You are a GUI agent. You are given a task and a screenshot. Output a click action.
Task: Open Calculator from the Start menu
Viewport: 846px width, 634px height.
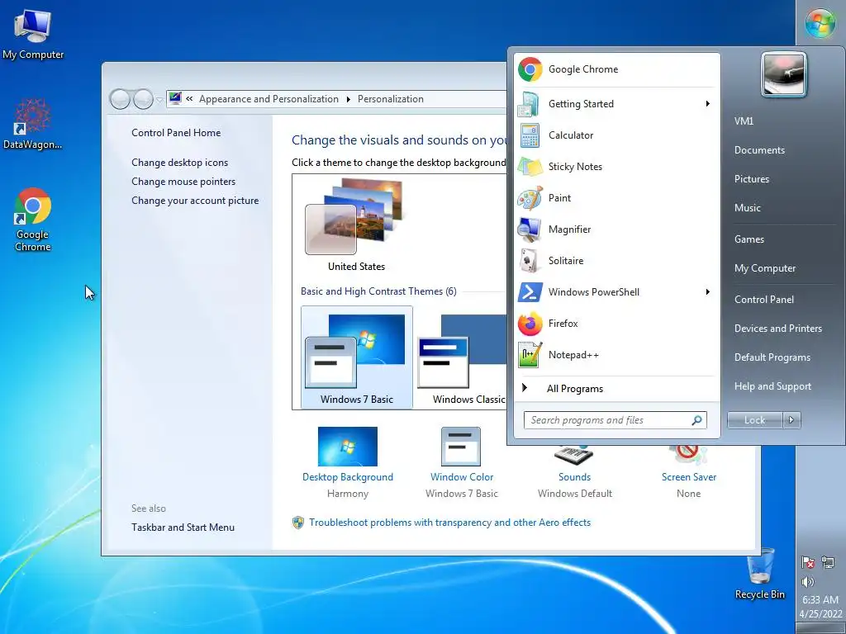click(x=616, y=135)
